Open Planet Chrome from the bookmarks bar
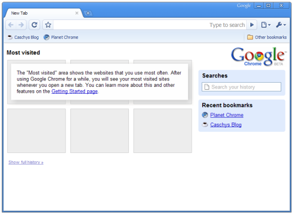This screenshot has height=214, width=293. pos(61,37)
